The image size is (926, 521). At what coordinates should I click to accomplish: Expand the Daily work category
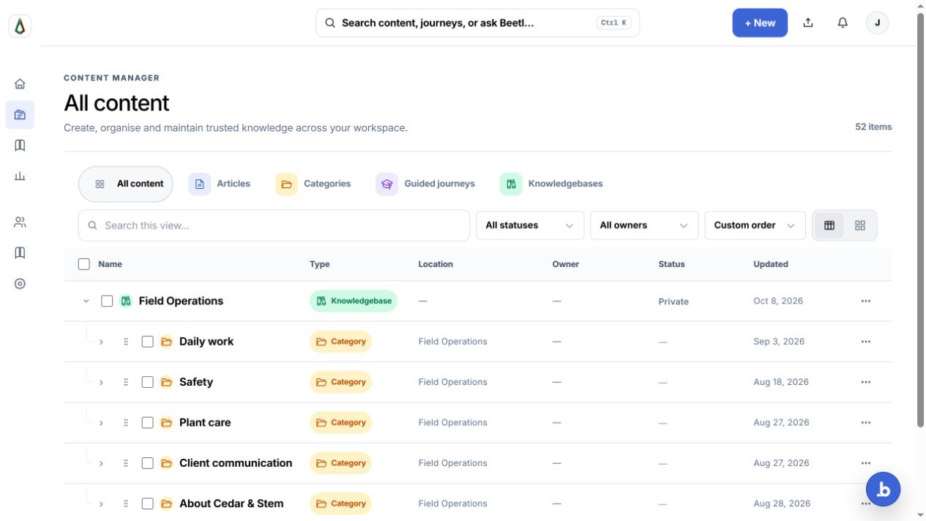click(101, 342)
